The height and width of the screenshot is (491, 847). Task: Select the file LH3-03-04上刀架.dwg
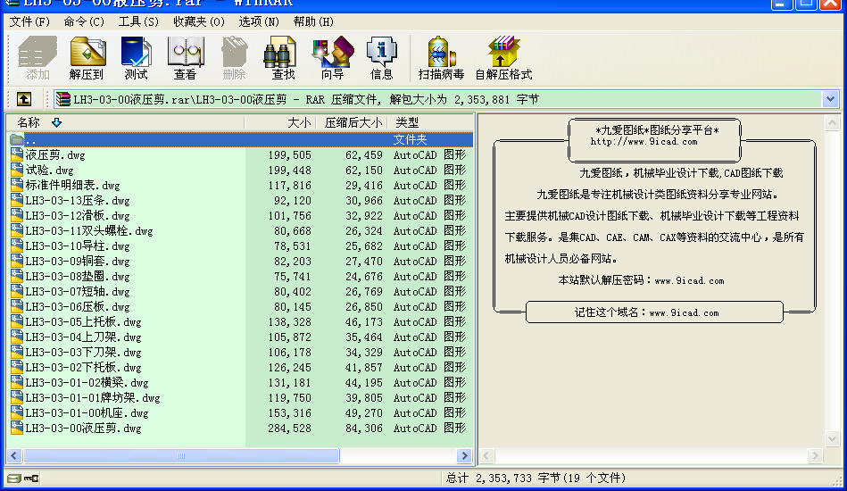pyautogui.click(x=83, y=337)
